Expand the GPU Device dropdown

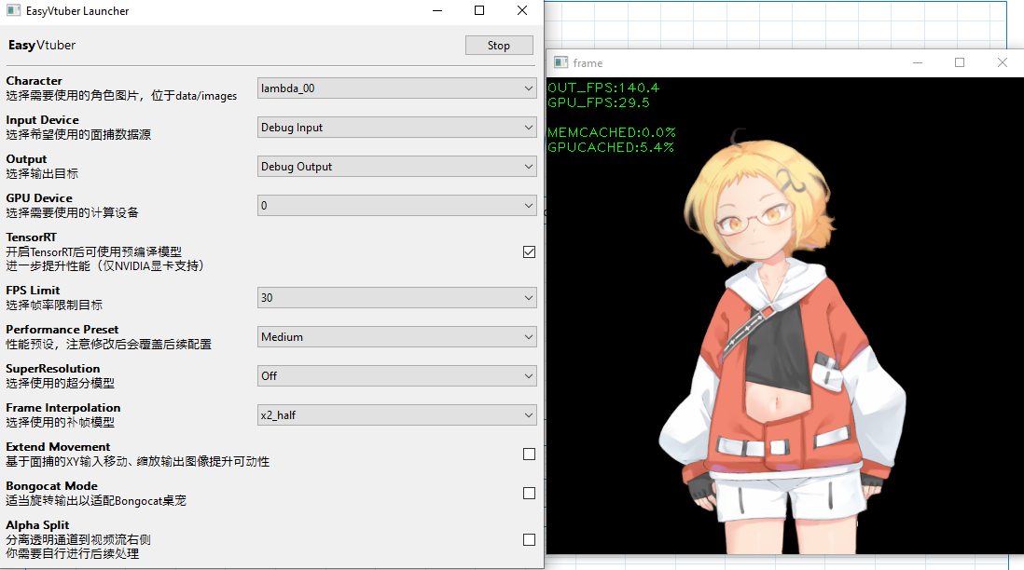(x=397, y=206)
